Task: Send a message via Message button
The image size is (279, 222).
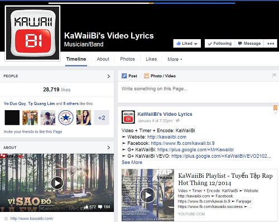Action: (249, 44)
